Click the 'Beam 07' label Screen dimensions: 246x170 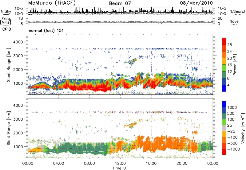click(120, 3)
